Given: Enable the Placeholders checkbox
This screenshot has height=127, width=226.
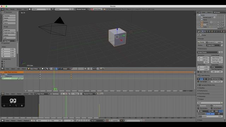Looking at the screenshot, I should coord(198,108).
